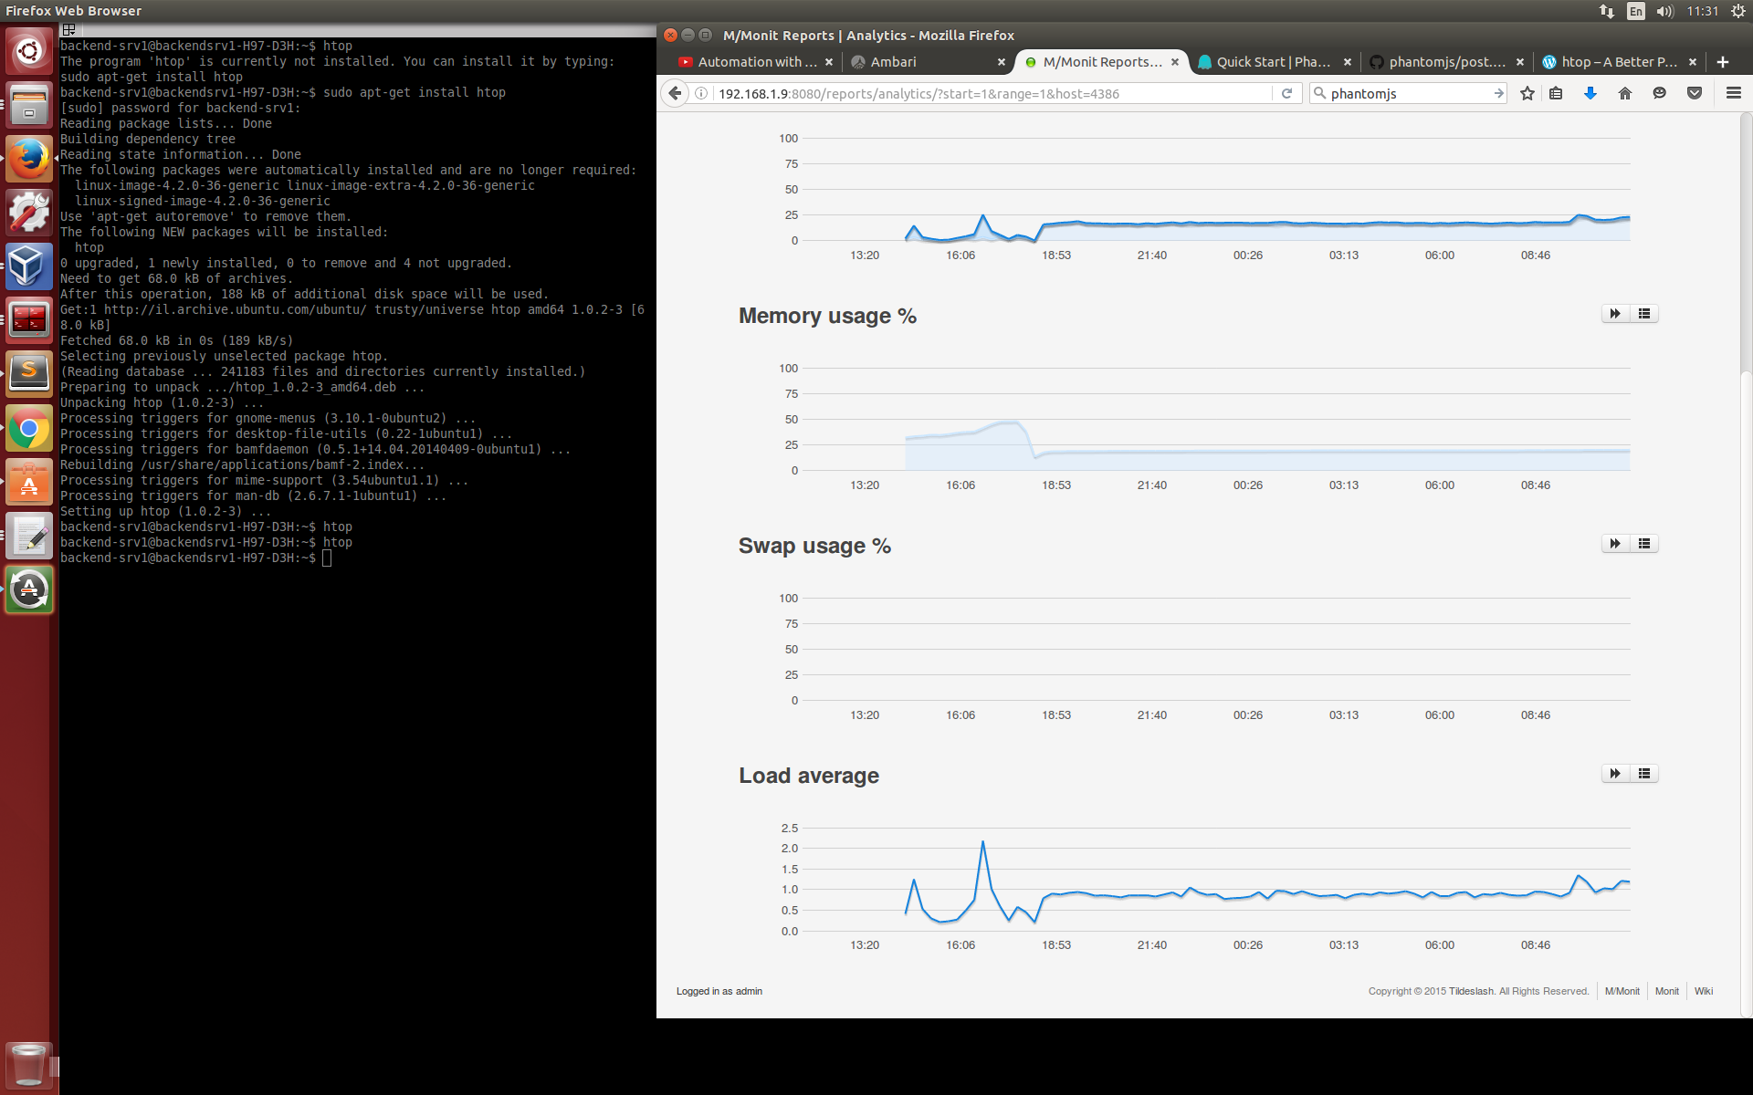The image size is (1753, 1095).
Task: Click fast-forward button beside Memory usage %
Action: click(x=1615, y=314)
